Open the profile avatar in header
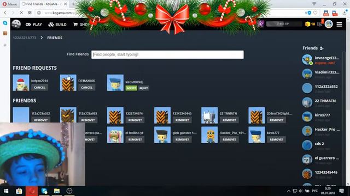The image size is (350, 196). click(329, 24)
